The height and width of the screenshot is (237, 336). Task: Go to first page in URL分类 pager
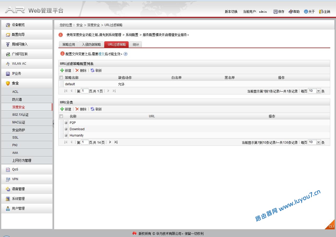[66, 142]
